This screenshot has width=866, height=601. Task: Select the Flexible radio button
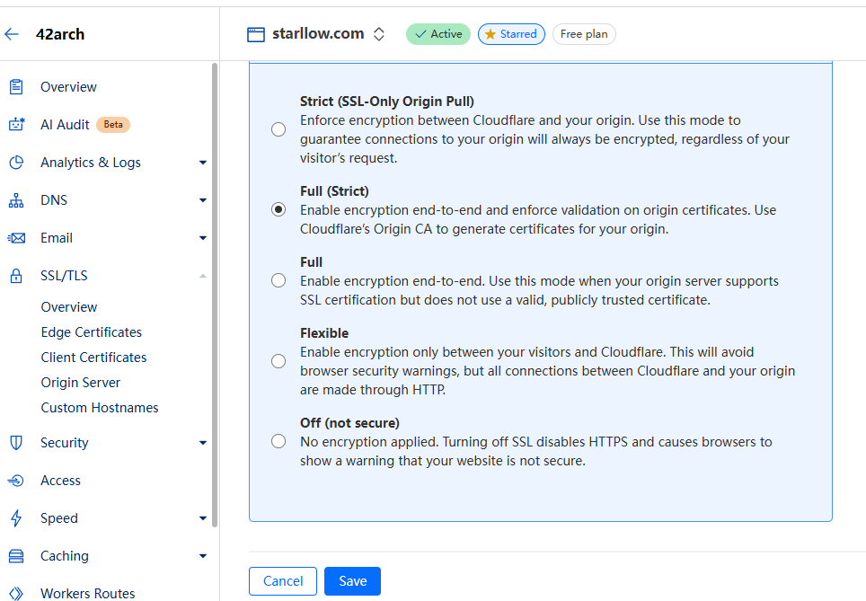(278, 361)
